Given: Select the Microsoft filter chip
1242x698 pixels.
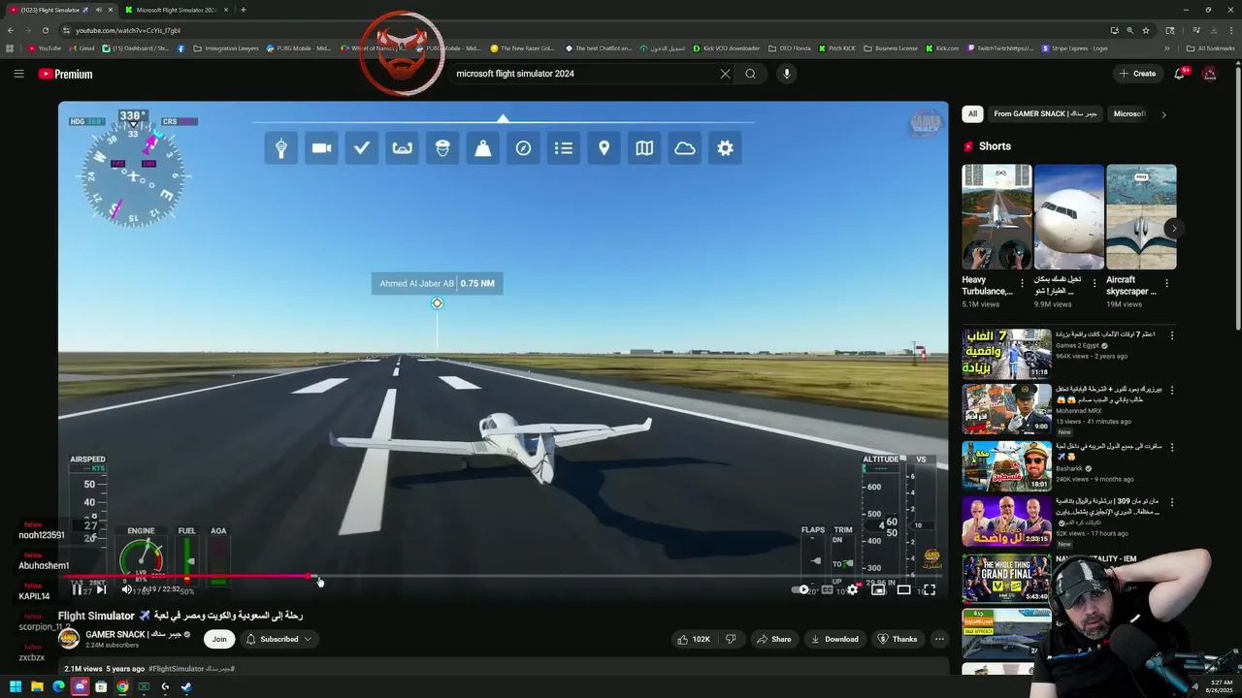Looking at the screenshot, I should [1129, 113].
